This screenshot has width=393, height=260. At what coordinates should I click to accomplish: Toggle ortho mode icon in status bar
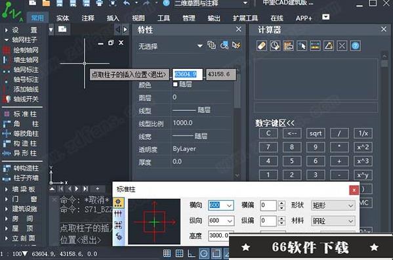click(192, 253)
